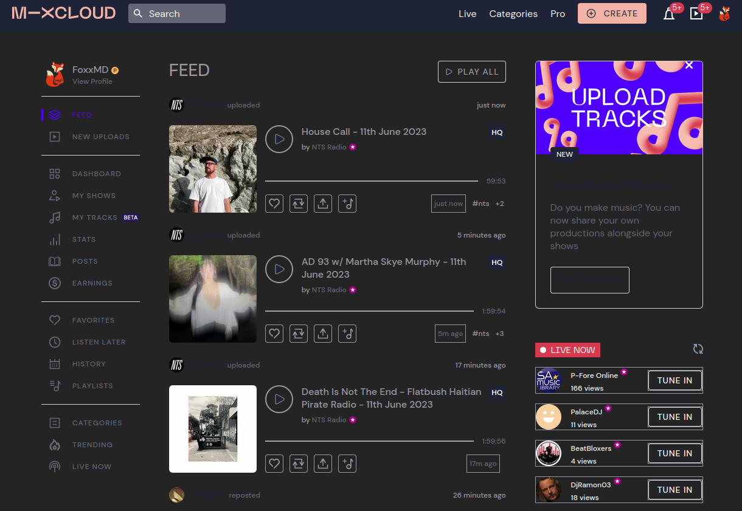Click the PLAY ALL button
The width and height of the screenshot is (742, 511).
tap(472, 72)
